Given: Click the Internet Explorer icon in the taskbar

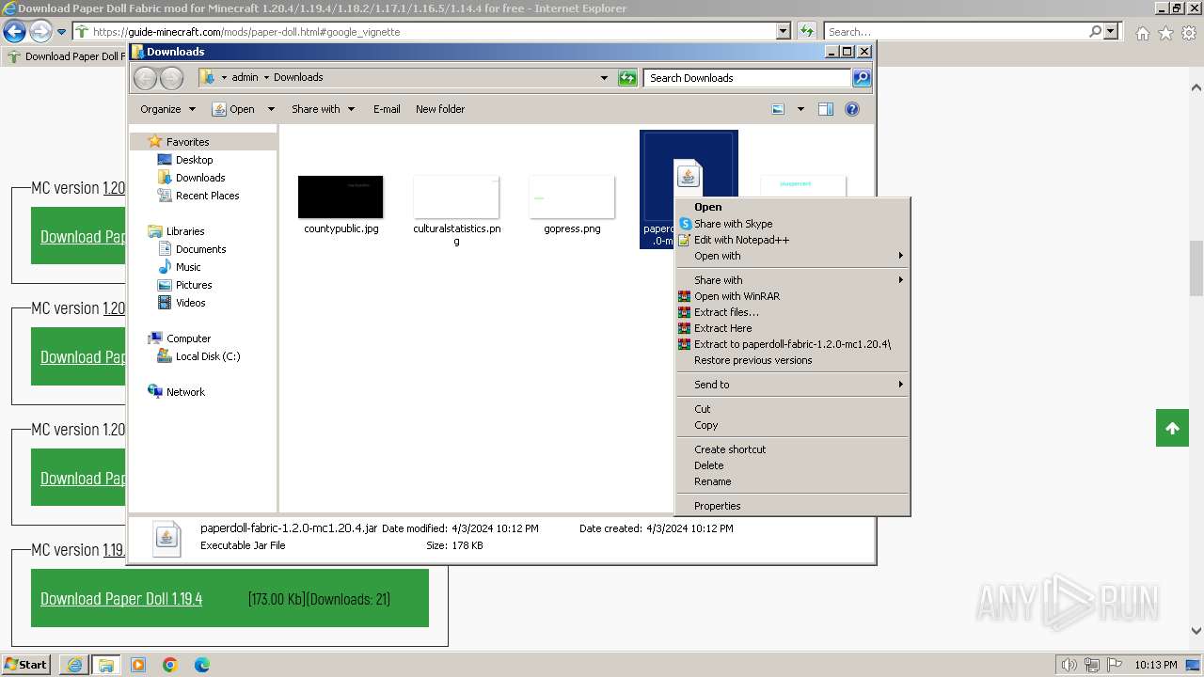Looking at the screenshot, I should (x=74, y=665).
